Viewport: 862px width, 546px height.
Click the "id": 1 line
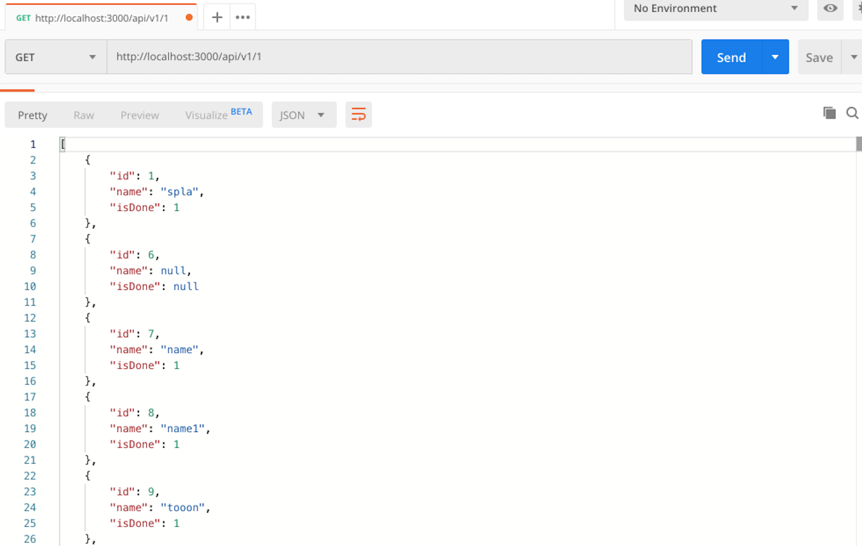(135, 176)
